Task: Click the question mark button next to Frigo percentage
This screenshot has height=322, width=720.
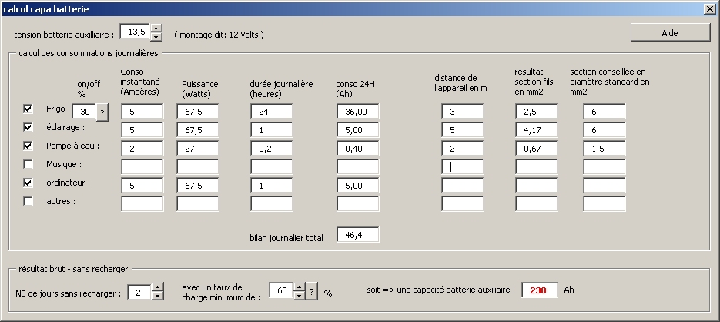Action: (x=102, y=112)
